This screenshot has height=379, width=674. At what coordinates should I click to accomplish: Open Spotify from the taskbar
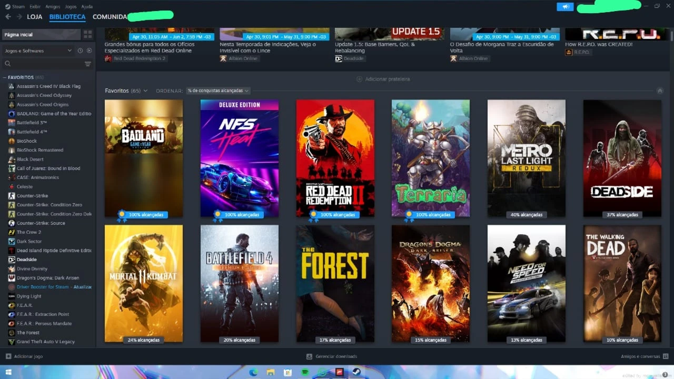pyautogui.click(x=305, y=372)
